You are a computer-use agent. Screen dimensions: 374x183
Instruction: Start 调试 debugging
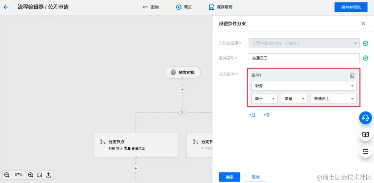click(184, 7)
